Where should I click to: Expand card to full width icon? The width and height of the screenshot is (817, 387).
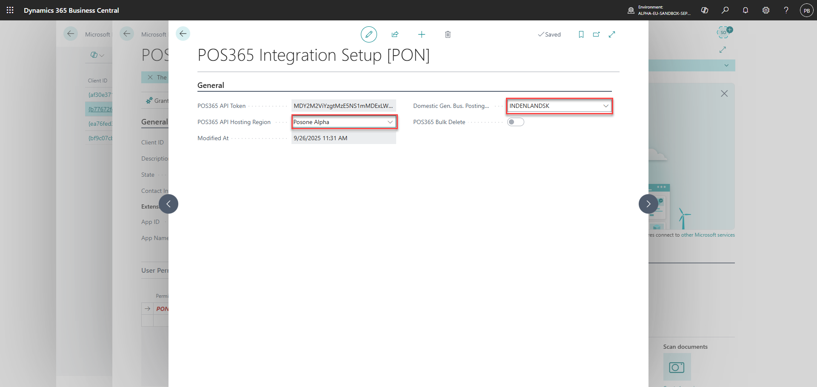tap(612, 34)
